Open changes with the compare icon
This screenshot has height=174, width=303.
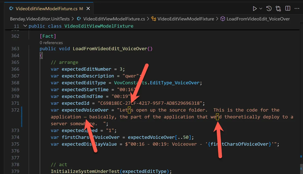(x=278, y=9)
